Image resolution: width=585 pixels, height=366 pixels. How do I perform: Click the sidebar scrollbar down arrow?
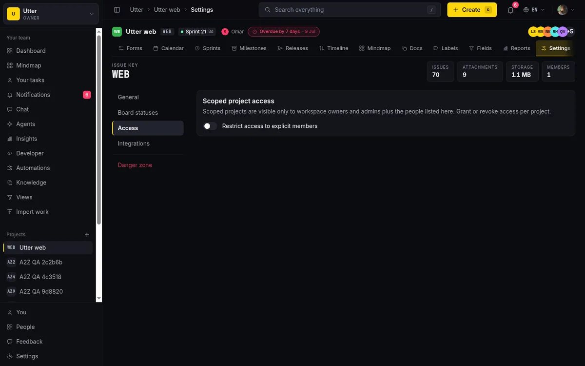(99, 298)
